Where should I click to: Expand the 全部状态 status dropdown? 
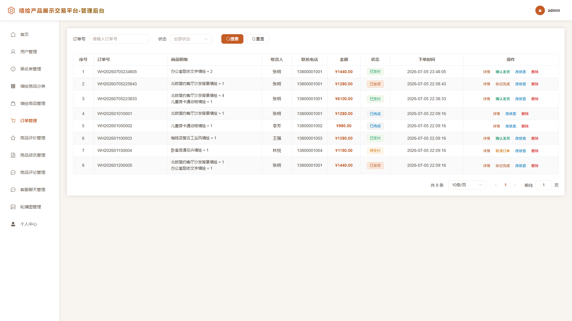[x=191, y=39]
